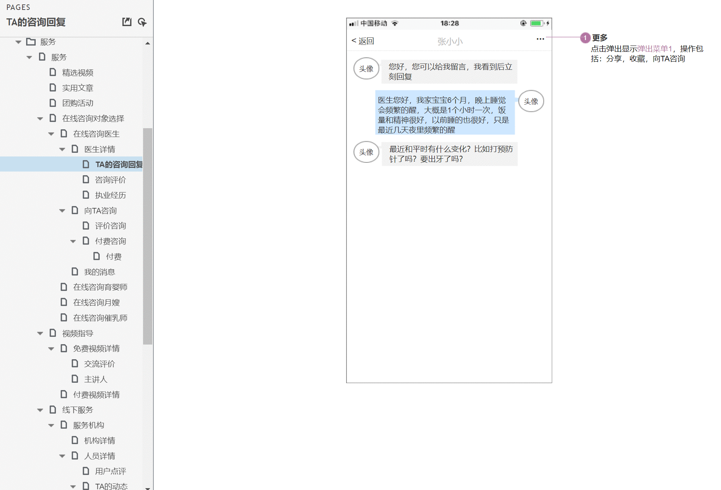The height and width of the screenshot is (490, 721).
Task: Click the page icon next to 精选视频
Action: (x=53, y=72)
